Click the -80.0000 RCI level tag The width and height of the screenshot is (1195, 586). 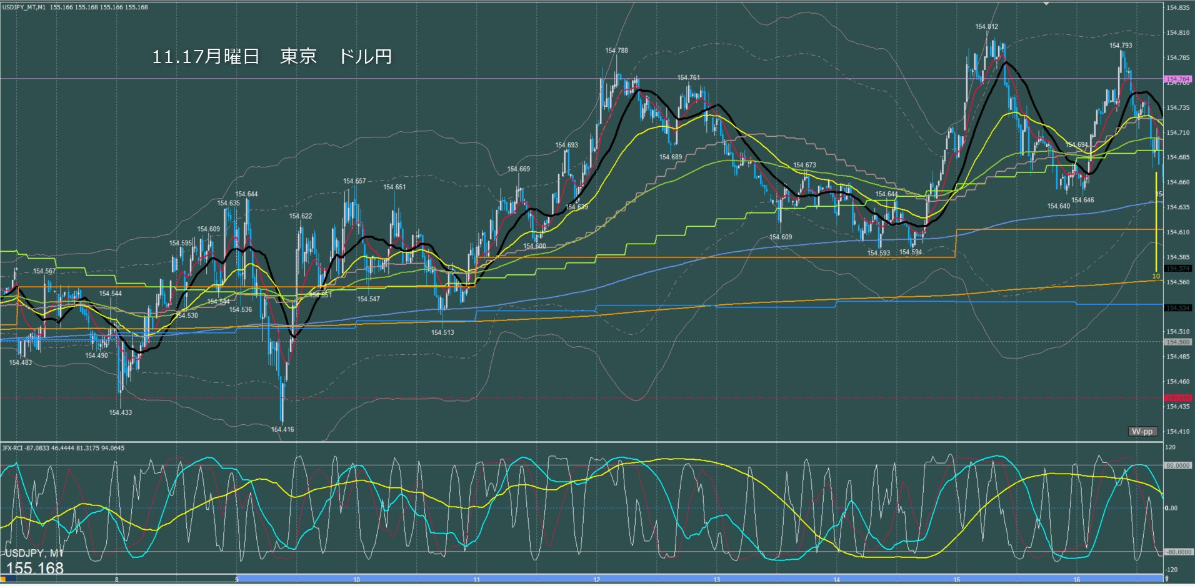coord(1178,552)
